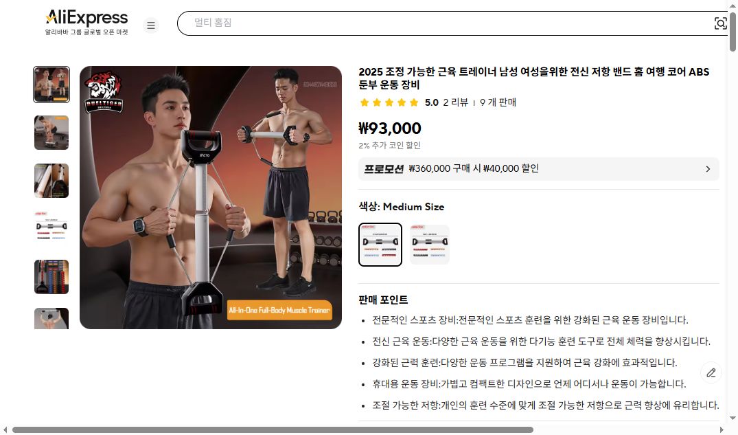Expand the promotion details with the right chevron
The width and height of the screenshot is (738, 435).
point(708,168)
